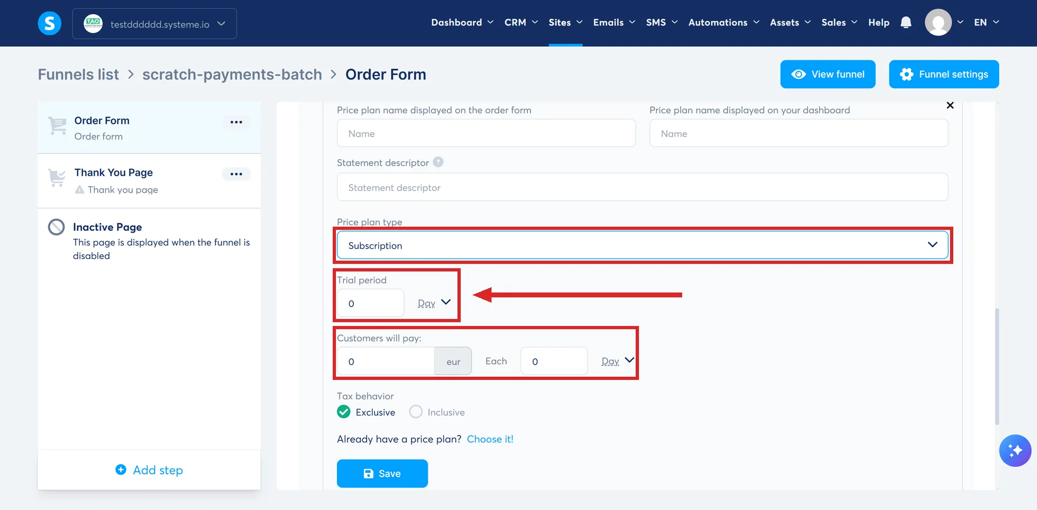Image resolution: width=1037 pixels, height=510 pixels.
Task: Click the order form price plan Name field
Action: click(486, 133)
